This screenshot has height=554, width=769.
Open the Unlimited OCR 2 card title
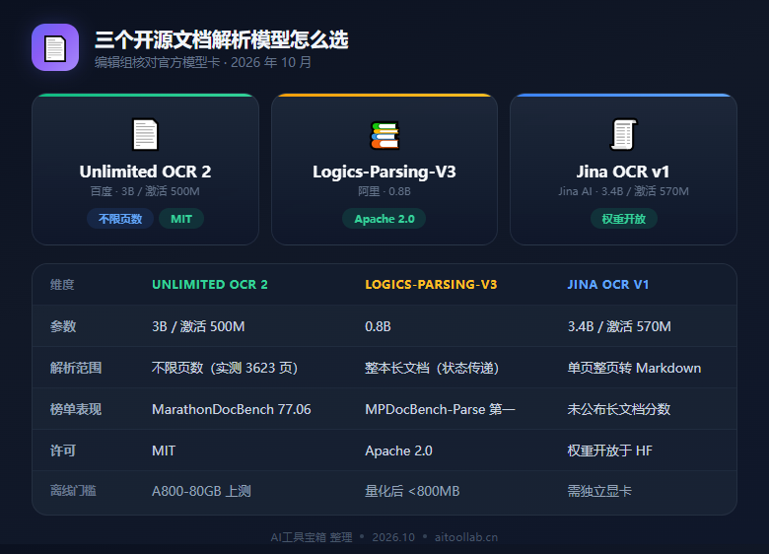pos(145,172)
